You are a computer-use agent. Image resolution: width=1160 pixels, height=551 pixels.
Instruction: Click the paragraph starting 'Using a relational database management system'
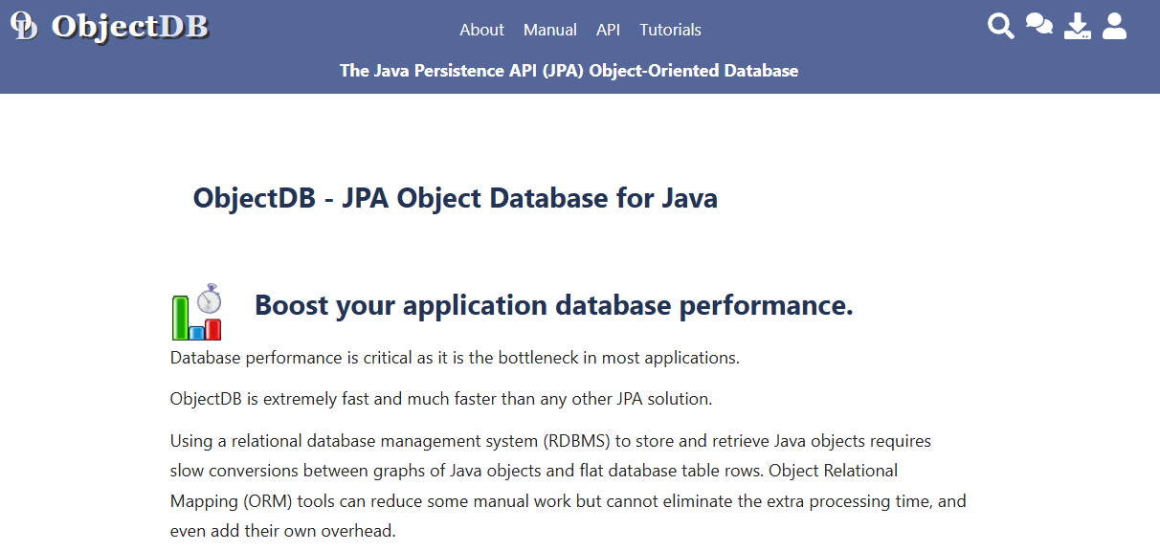pos(569,486)
